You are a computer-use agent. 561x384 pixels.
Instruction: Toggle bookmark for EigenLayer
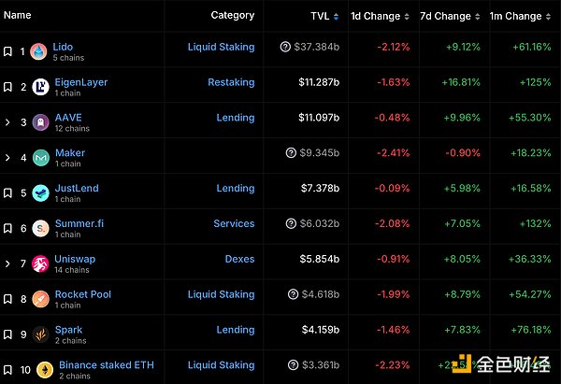(7, 87)
